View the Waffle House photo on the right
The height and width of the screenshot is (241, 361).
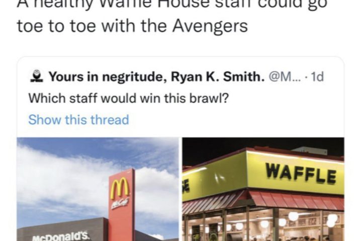click(x=263, y=189)
